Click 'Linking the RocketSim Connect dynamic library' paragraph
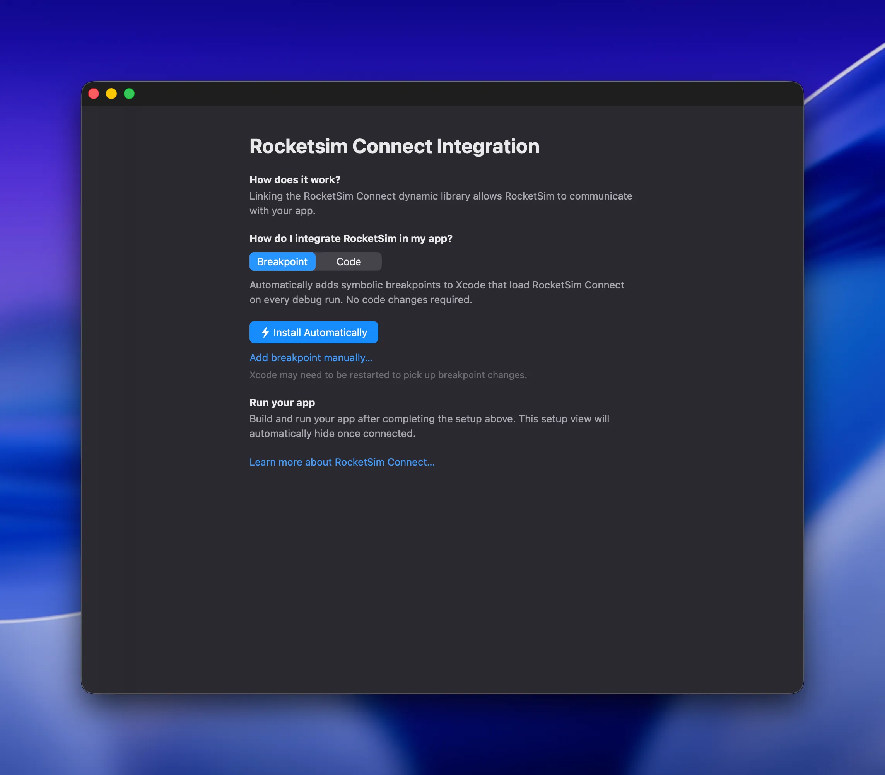 point(441,203)
